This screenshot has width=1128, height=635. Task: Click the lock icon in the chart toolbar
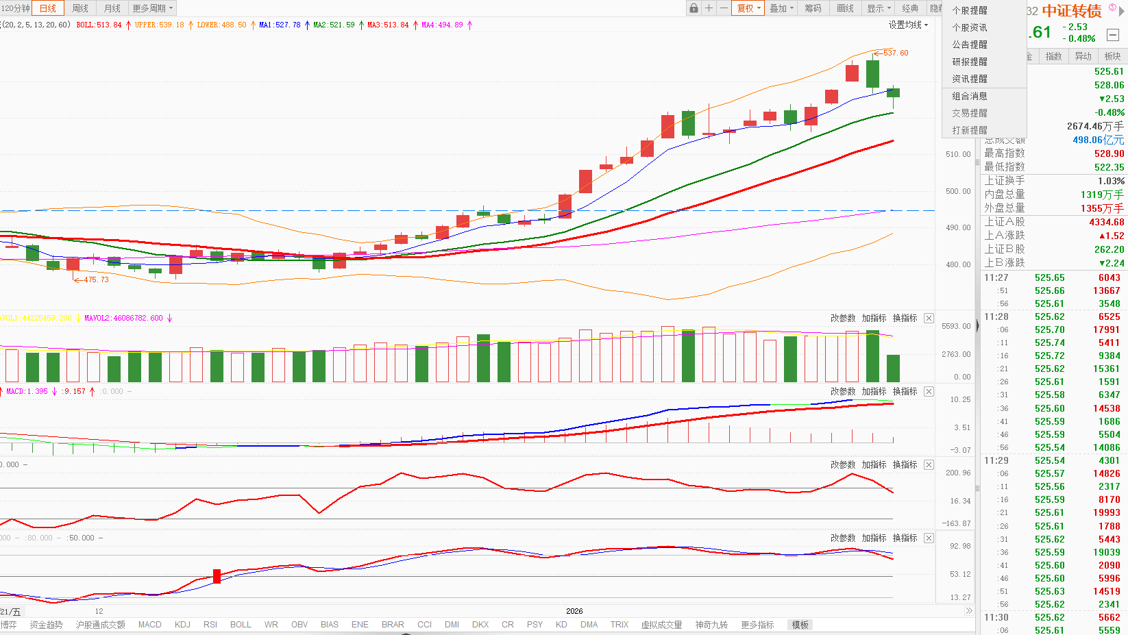coord(694,8)
